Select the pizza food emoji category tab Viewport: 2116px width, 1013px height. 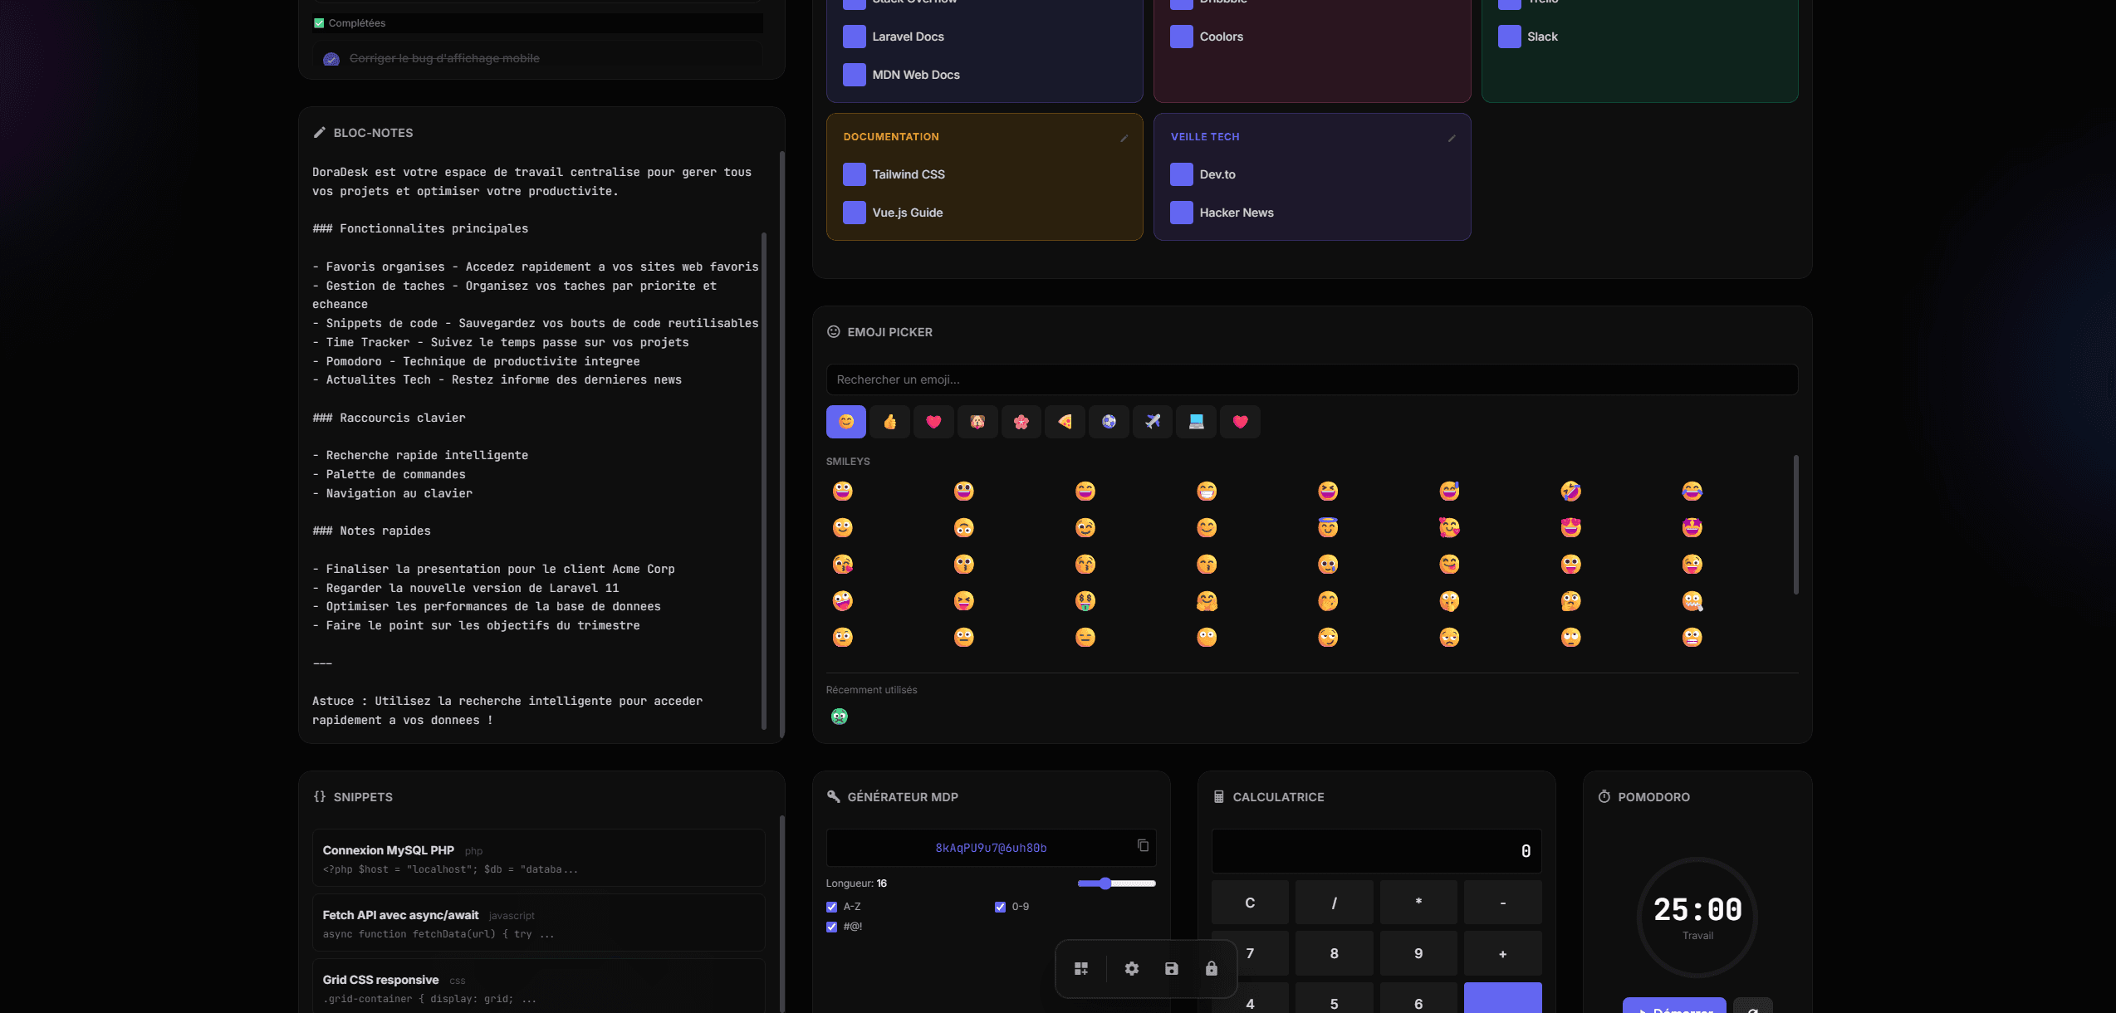tap(1065, 422)
